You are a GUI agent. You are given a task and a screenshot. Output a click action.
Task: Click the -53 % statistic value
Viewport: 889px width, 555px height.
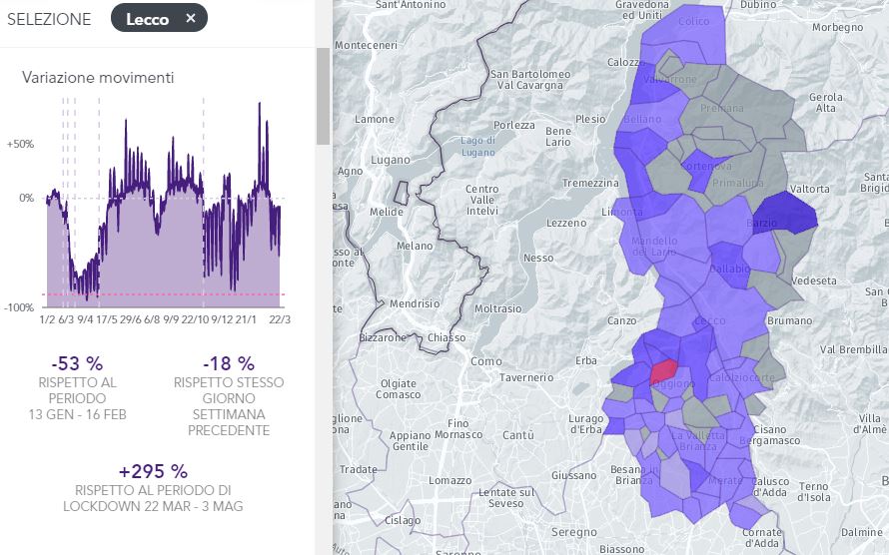click(x=77, y=363)
